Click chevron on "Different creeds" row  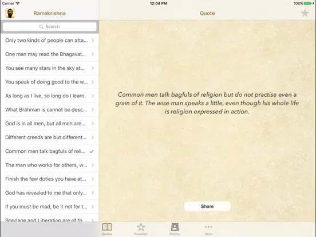93,137
